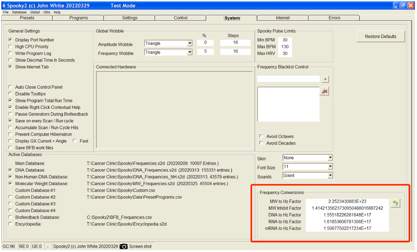Enable Custom Database #2

coord(10,197)
